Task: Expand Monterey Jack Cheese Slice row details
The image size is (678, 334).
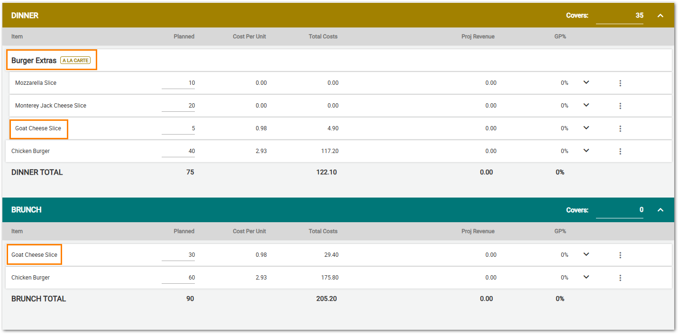Action: click(586, 105)
